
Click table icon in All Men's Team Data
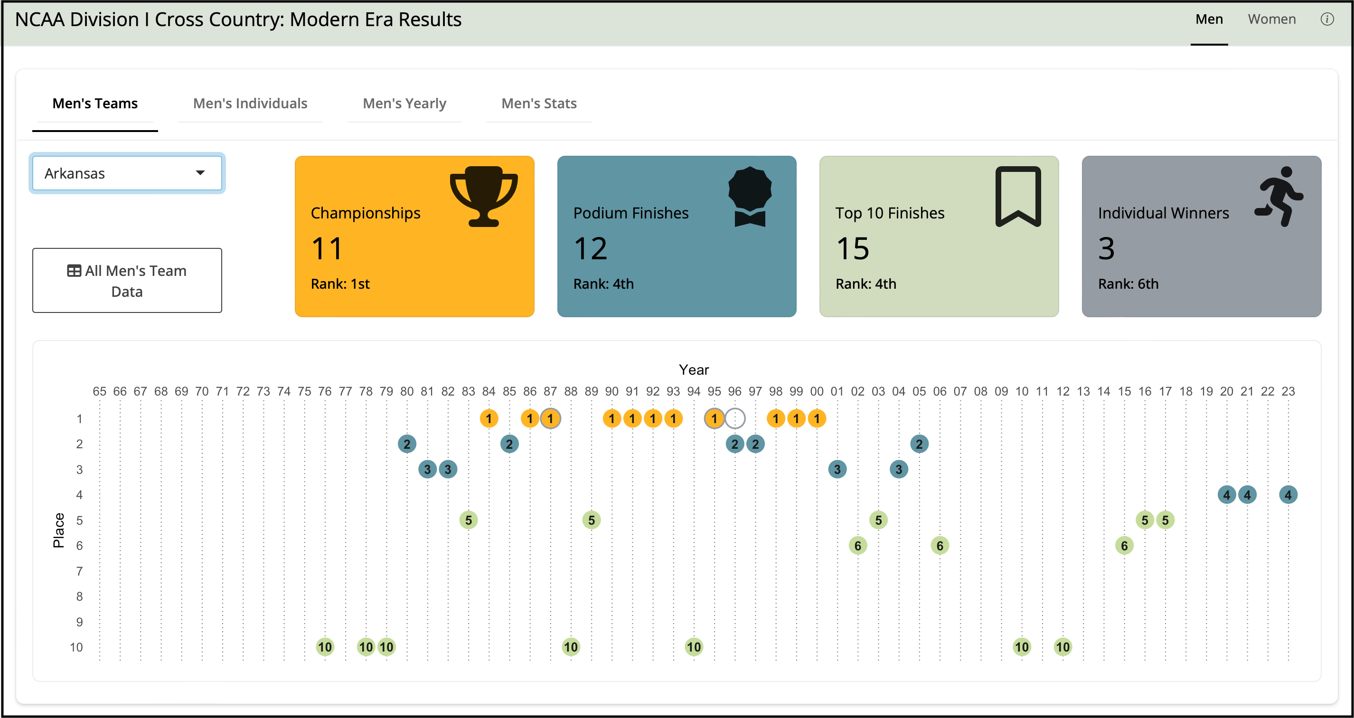(74, 271)
